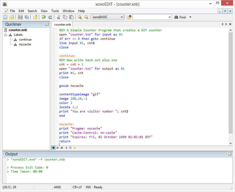Click the binoculars Find icon
Viewport: 235px width, 192px height.
176,17
